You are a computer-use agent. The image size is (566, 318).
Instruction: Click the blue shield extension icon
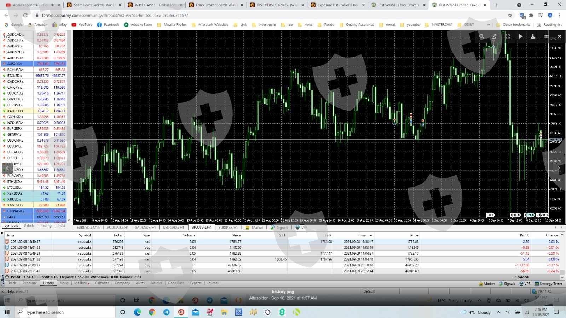[550, 15]
